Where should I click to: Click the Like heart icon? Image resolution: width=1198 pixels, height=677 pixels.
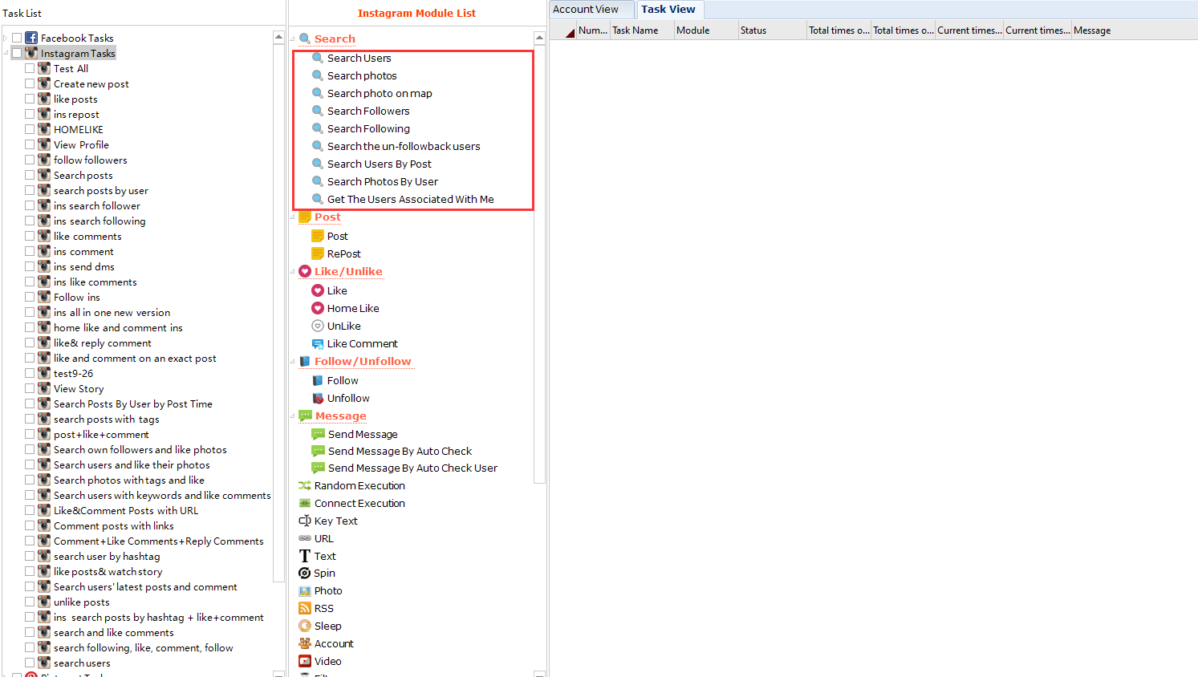[x=318, y=290]
